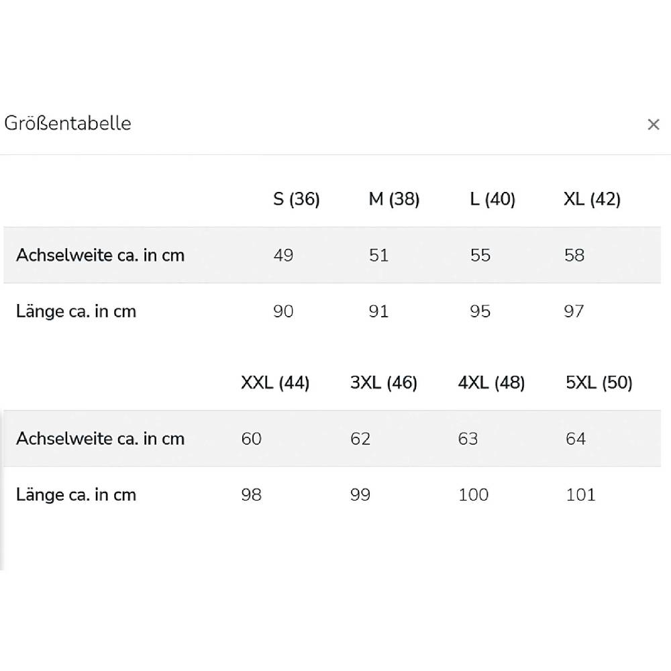Click the Achselweite row label in S–XL table
Image resolution: width=671 pixels, height=671 pixels.
(x=100, y=256)
